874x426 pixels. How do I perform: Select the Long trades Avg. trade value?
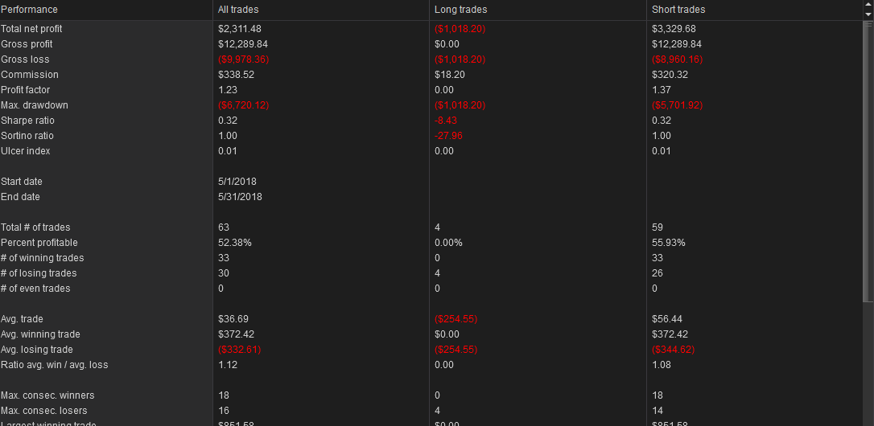tap(456, 319)
